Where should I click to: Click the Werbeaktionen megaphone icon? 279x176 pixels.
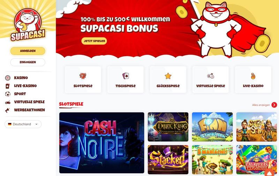(7, 110)
